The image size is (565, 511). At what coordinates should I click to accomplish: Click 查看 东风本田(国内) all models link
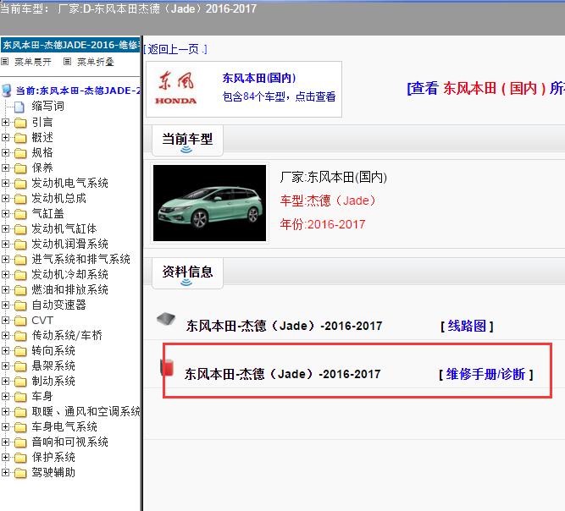(x=485, y=88)
